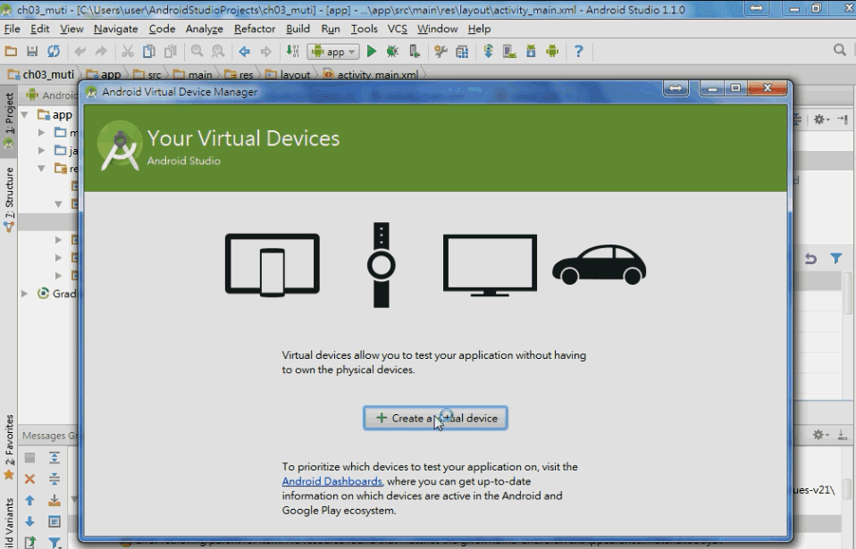Click the green Run play button
This screenshot has height=549, width=856.
[x=371, y=51]
